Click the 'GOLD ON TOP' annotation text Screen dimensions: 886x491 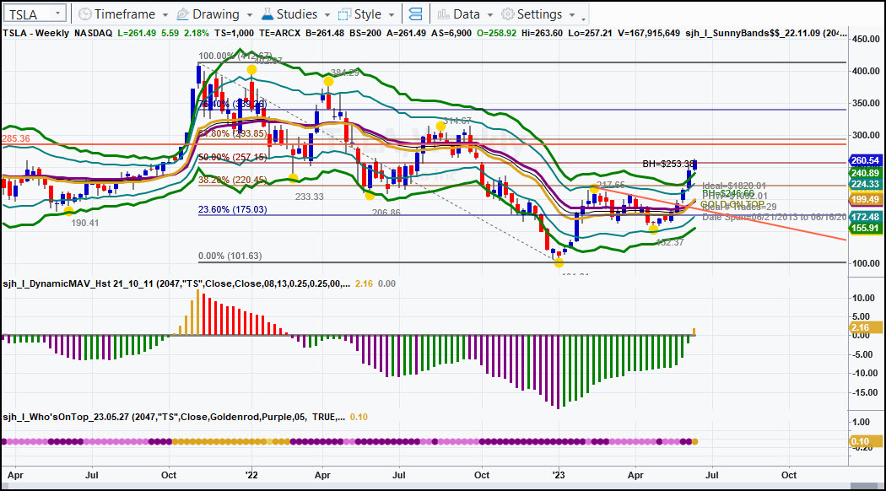(x=732, y=204)
